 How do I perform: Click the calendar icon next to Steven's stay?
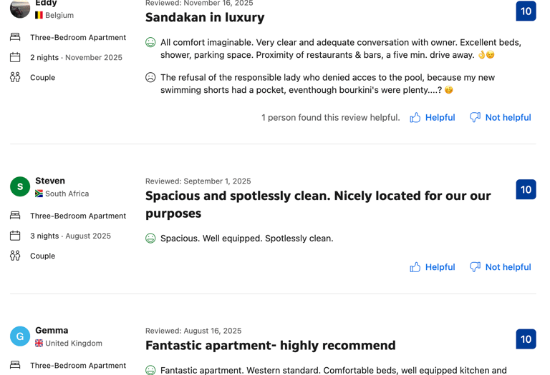[x=15, y=236]
